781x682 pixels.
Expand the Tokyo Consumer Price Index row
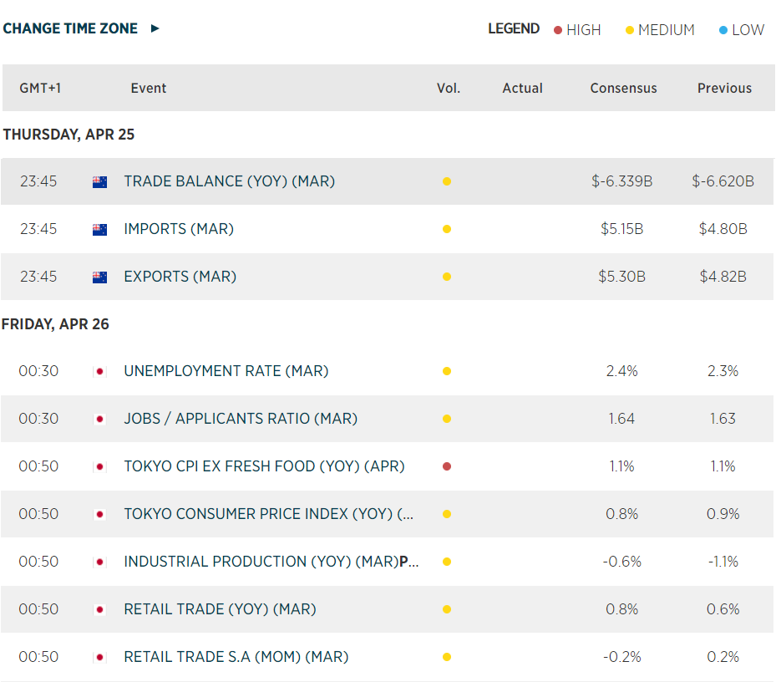pos(268,514)
